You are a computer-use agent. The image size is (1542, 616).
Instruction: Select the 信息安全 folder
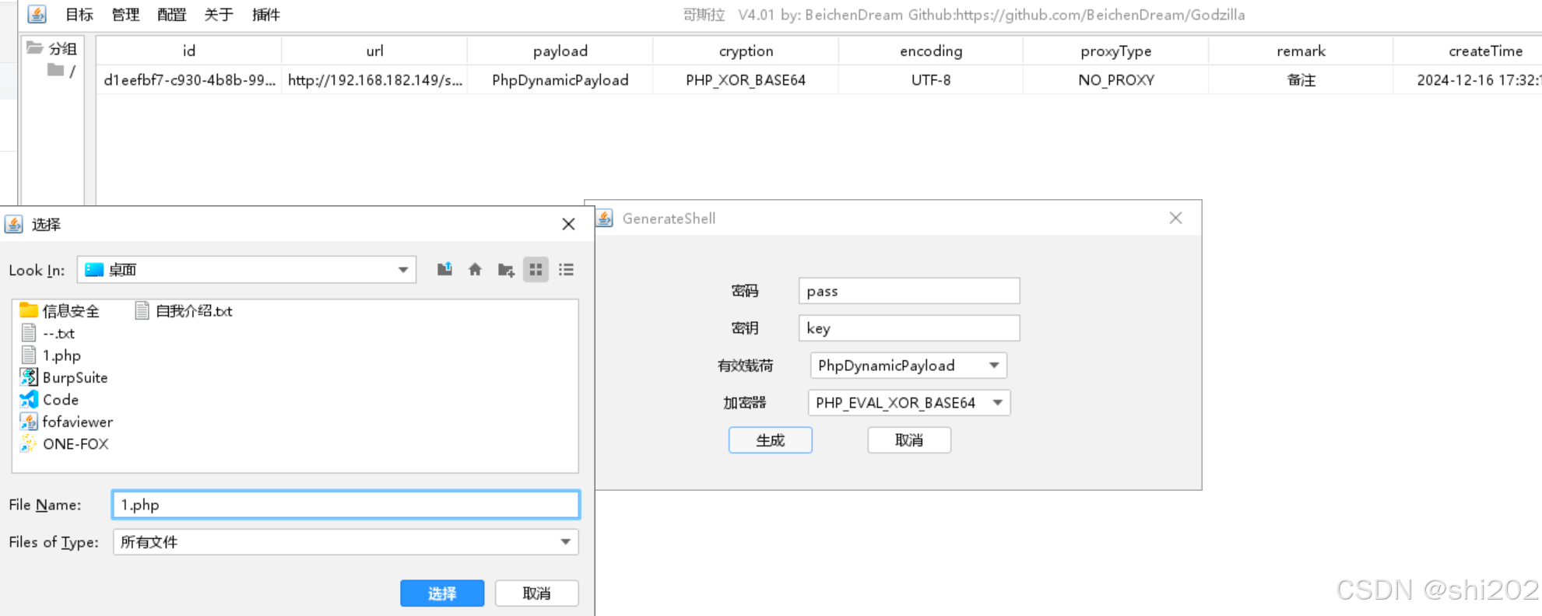pyautogui.click(x=60, y=311)
